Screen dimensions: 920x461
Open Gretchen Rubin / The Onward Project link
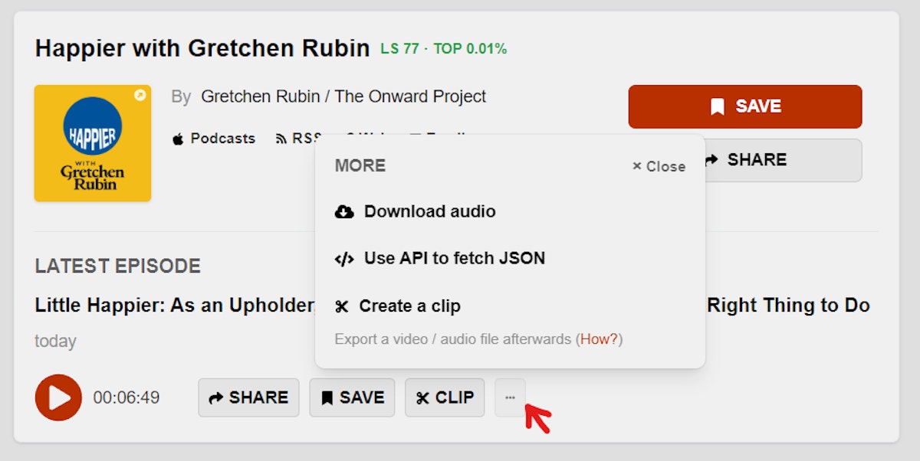coord(343,96)
